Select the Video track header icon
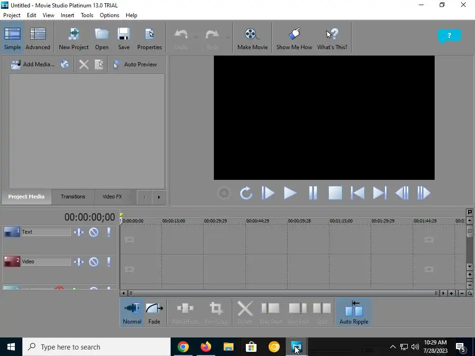This screenshot has width=475, height=356. pyautogui.click(x=12, y=262)
